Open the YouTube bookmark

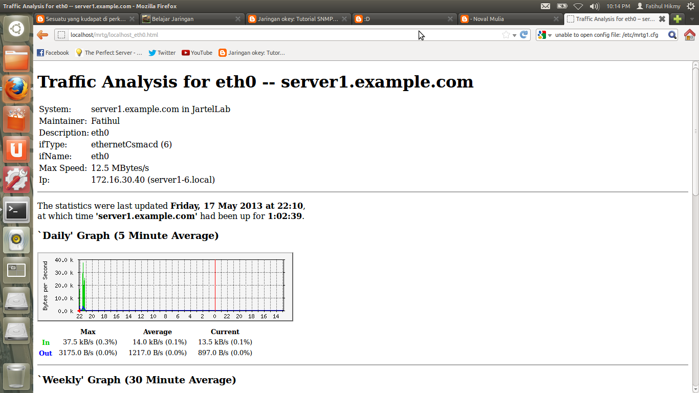196,52
